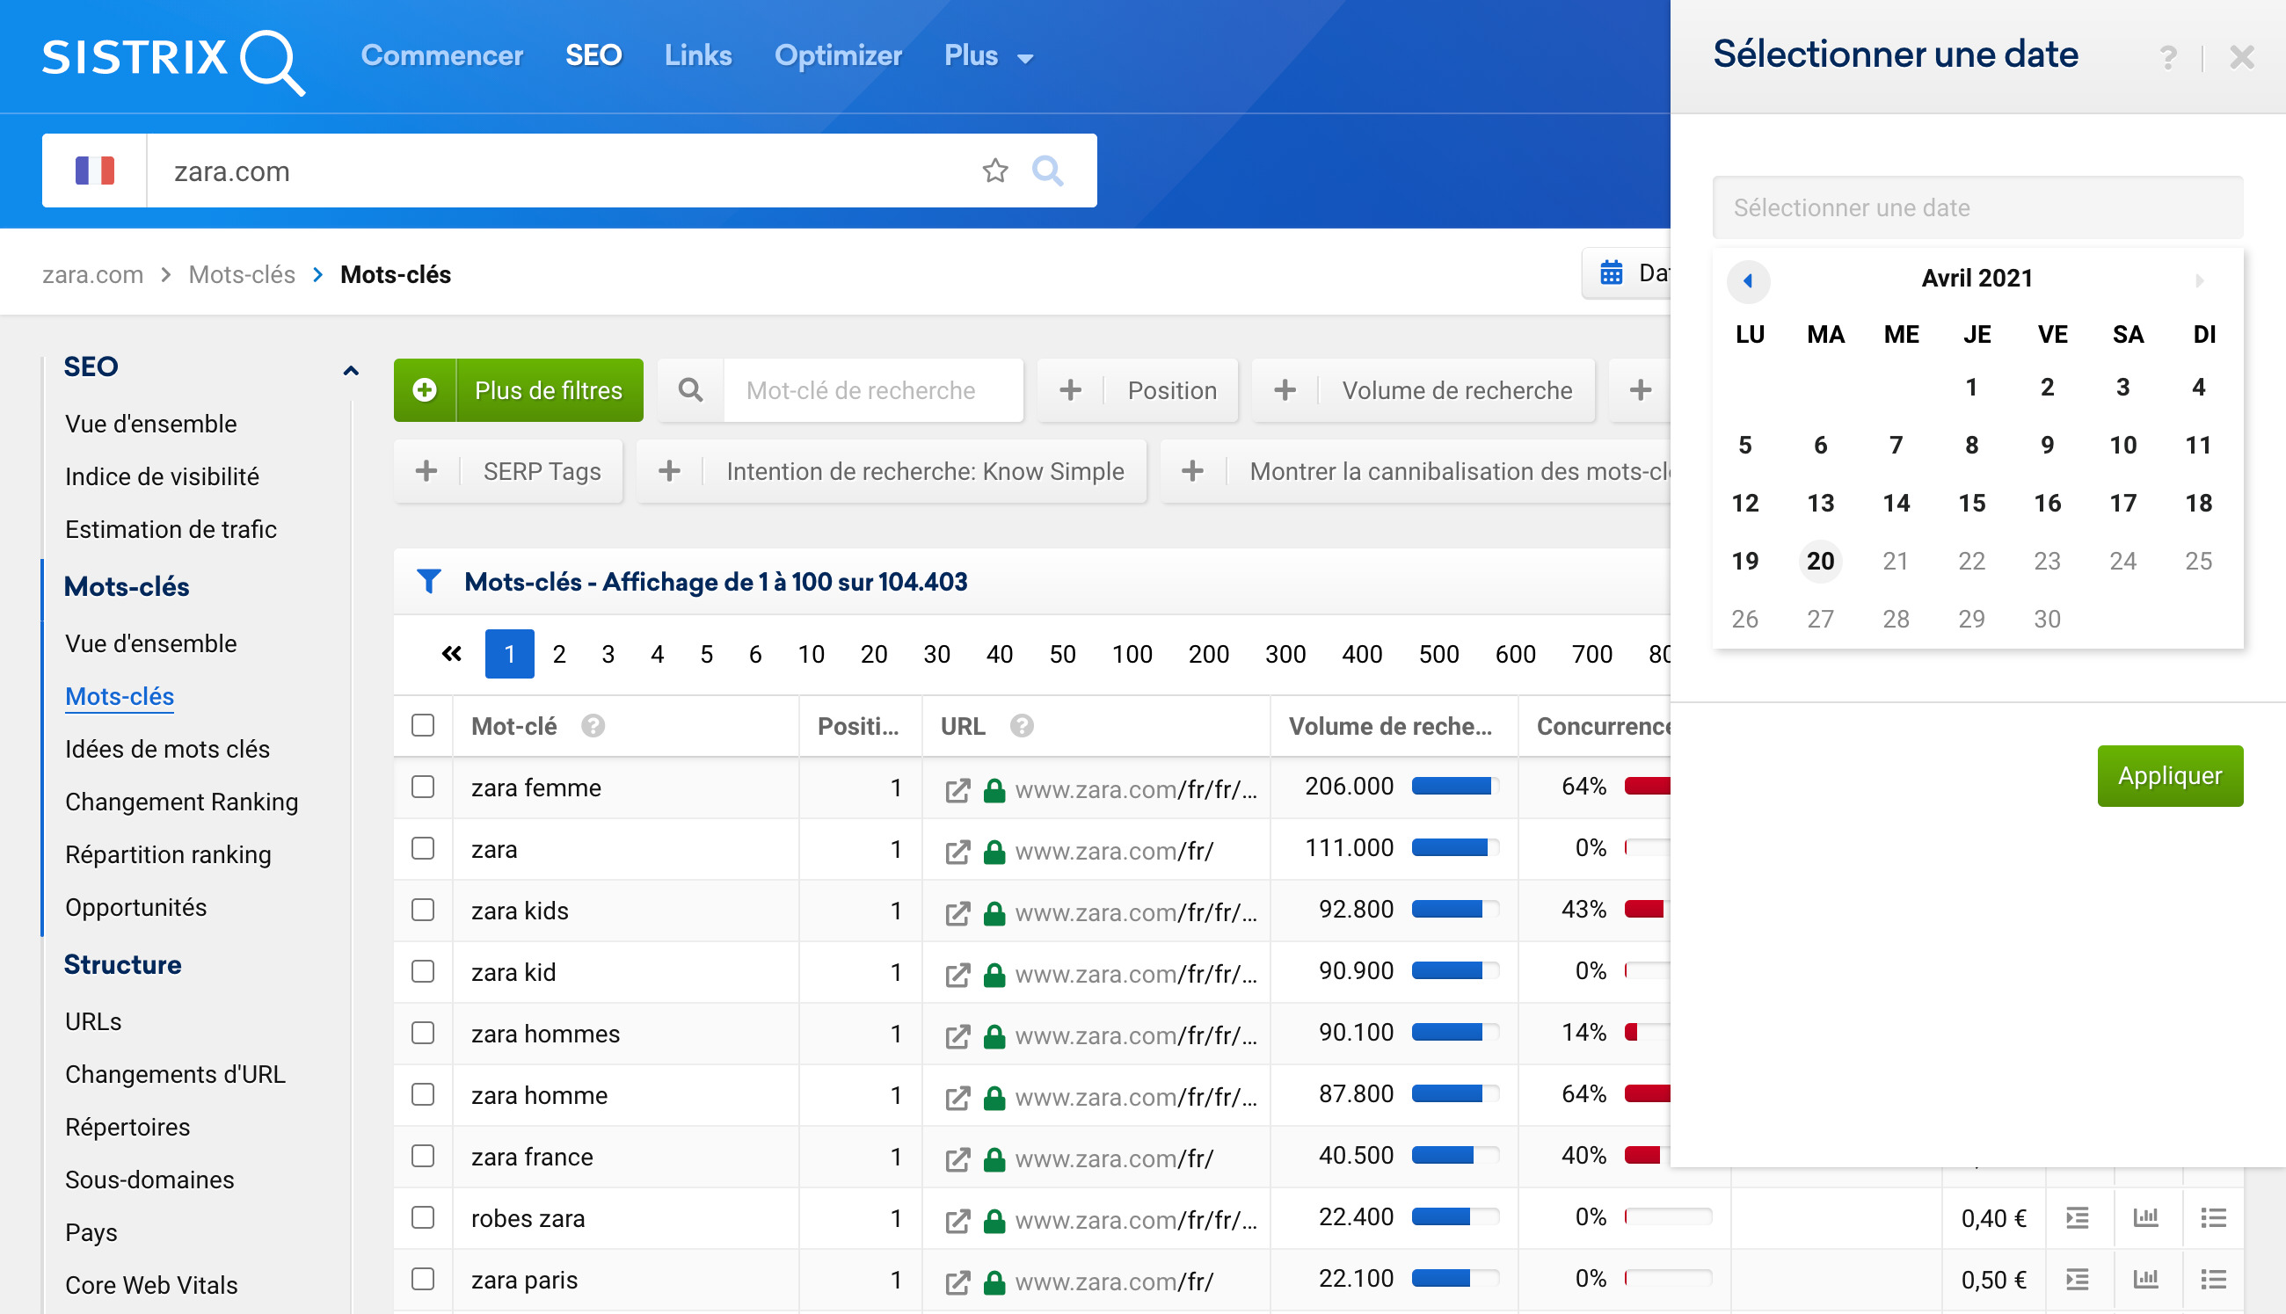Open Core Web Vitals in the sidebar
This screenshot has height=1314, width=2286.
pos(151,1285)
